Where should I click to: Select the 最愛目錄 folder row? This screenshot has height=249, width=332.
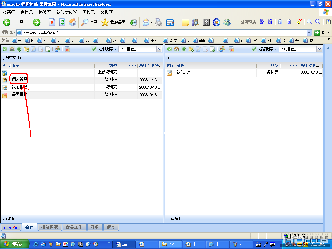pos(81,95)
